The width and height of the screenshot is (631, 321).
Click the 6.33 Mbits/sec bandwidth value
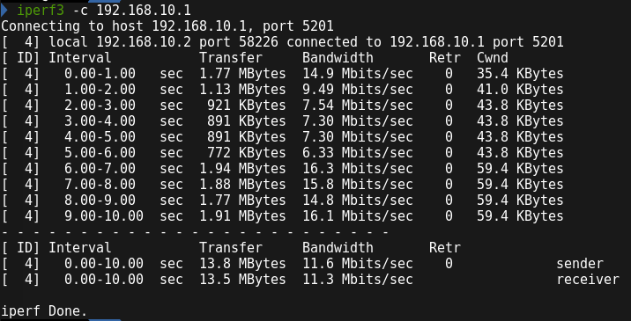tap(358, 153)
